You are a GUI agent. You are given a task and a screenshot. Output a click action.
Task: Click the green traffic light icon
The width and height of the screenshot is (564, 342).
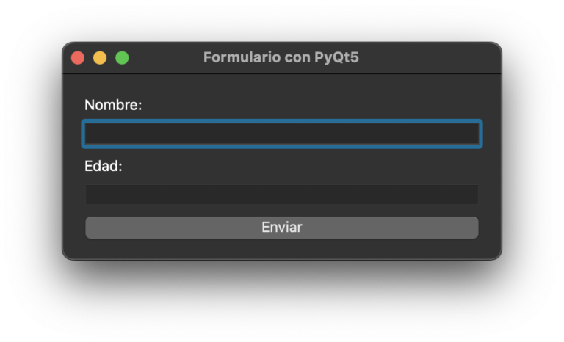(x=122, y=58)
